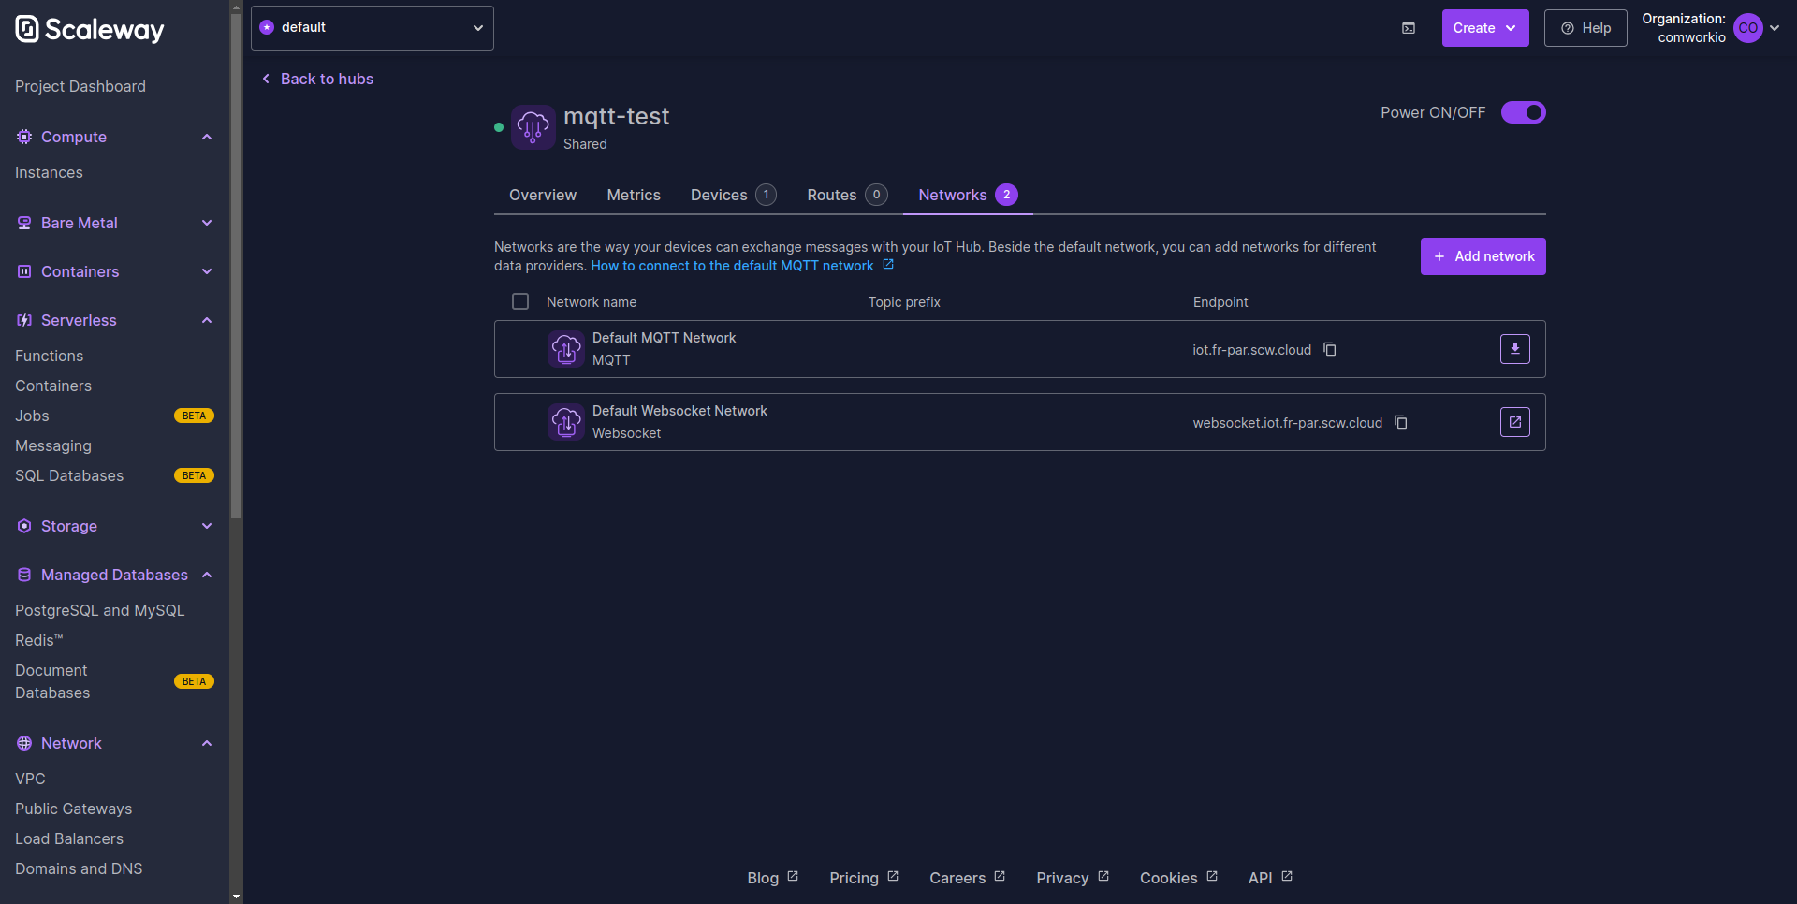Open the Pricing footer link
Screen dimensions: 1797x904
[864, 878]
